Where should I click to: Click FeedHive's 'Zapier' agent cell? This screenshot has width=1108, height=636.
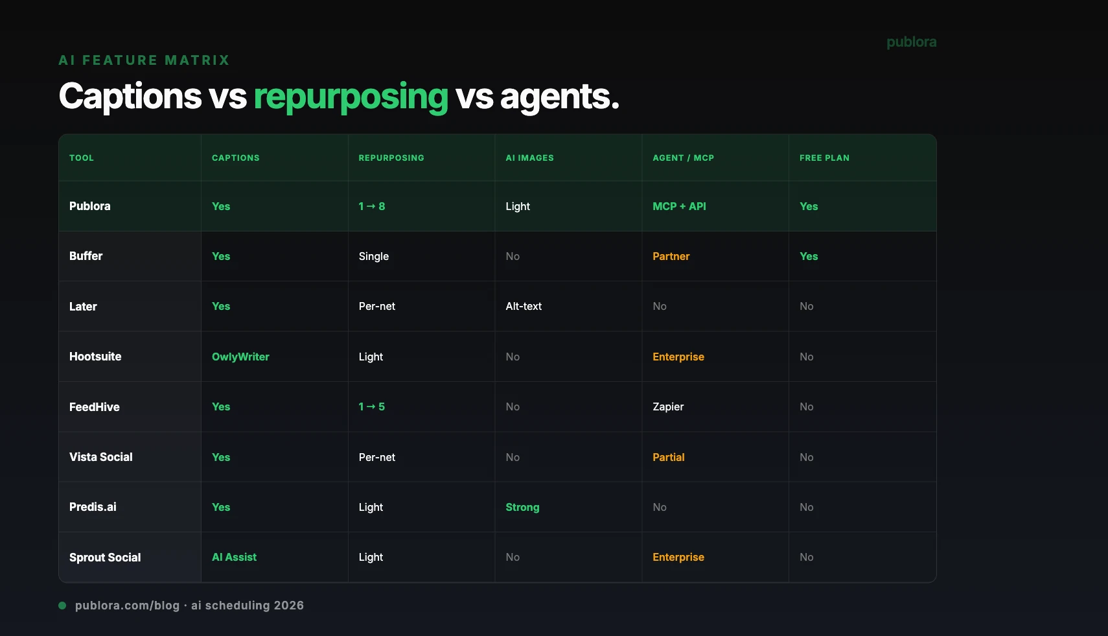(668, 406)
